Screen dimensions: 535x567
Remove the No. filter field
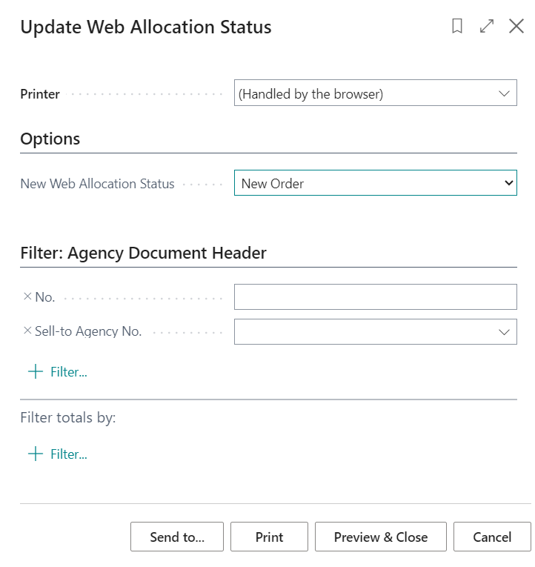27,296
